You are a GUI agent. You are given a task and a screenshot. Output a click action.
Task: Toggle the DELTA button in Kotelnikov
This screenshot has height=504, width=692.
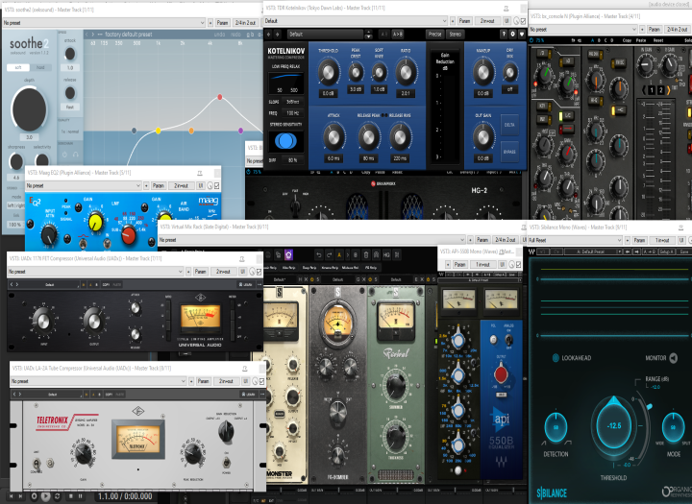509,125
